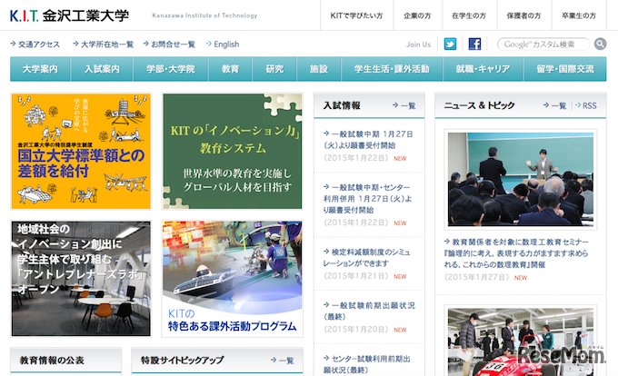Select the KITで学びたい方 tab

(x=356, y=15)
